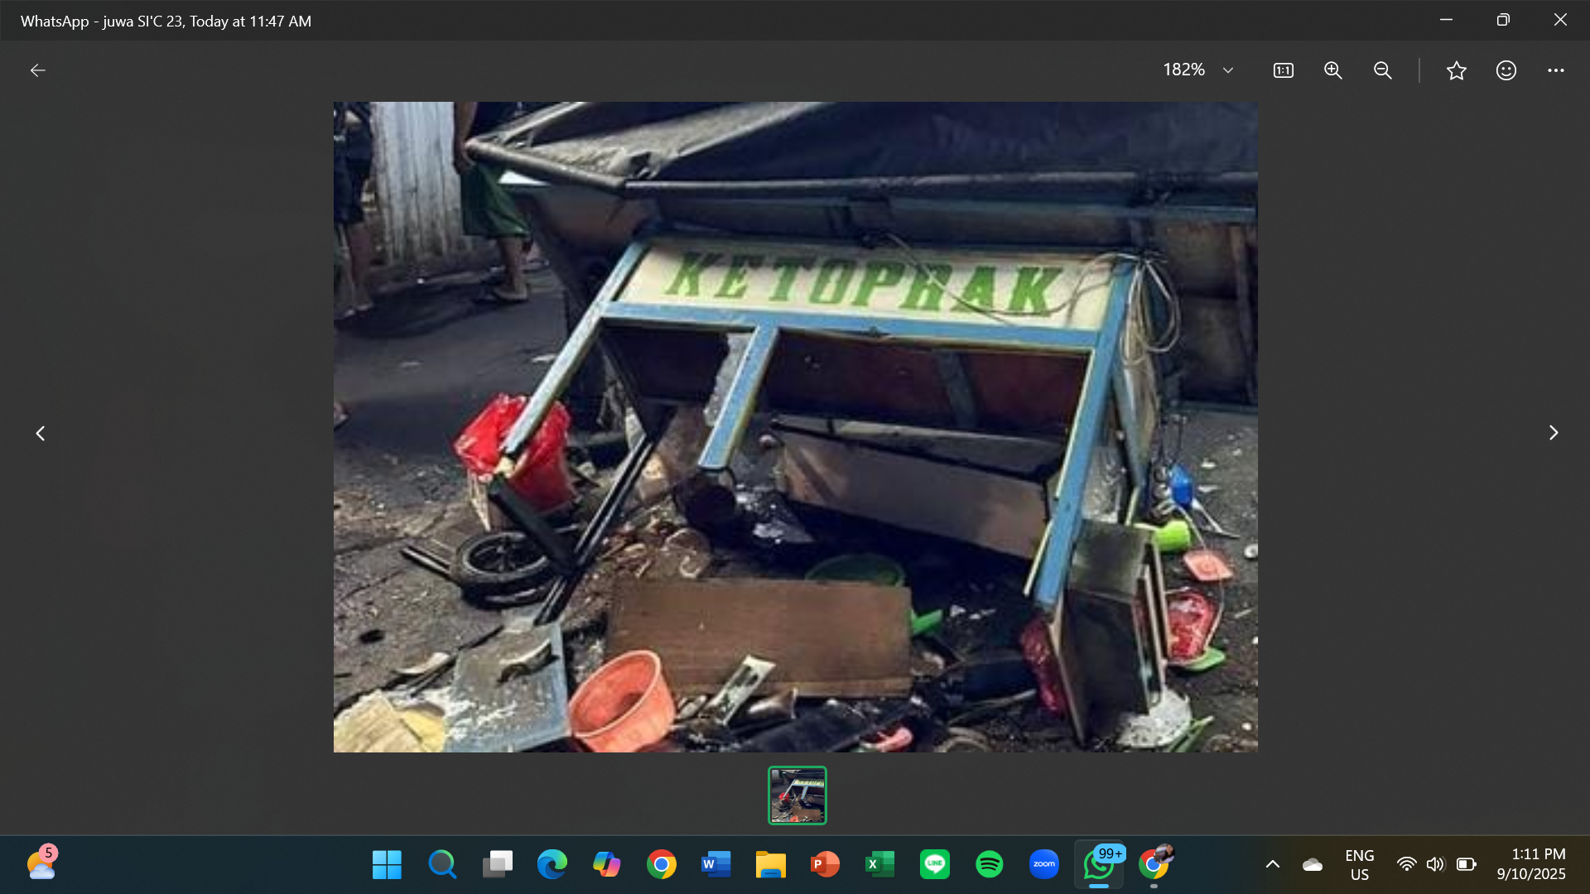The height and width of the screenshot is (894, 1590).
Task: Open Windows Search from taskbar
Action: click(x=442, y=864)
